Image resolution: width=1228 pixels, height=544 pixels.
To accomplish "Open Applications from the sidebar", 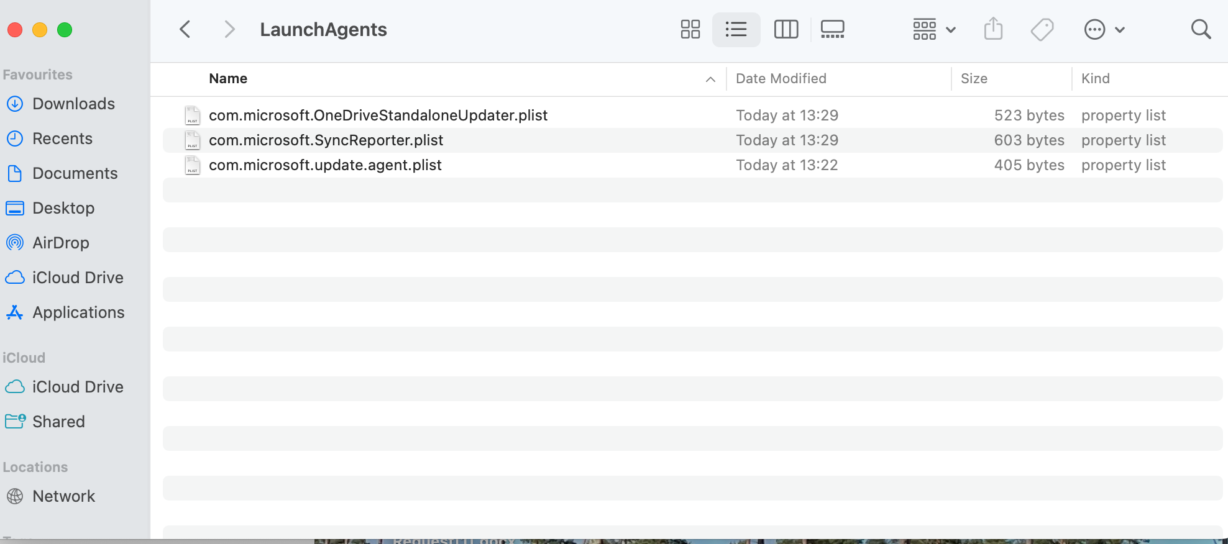I will [78, 312].
